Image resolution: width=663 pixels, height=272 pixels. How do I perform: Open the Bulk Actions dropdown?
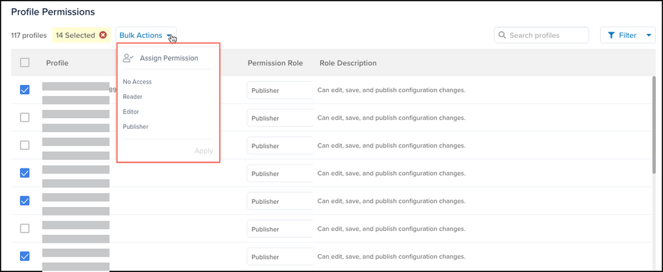[146, 35]
